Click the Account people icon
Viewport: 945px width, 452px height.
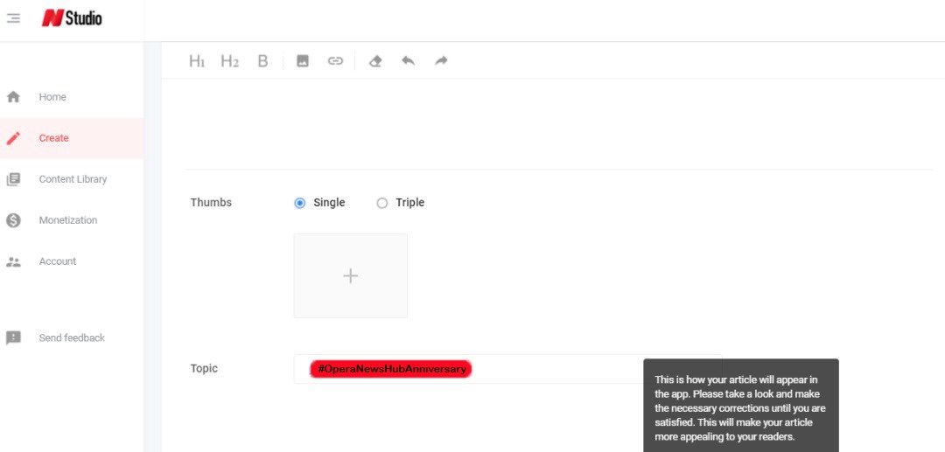(x=13, y=261)
